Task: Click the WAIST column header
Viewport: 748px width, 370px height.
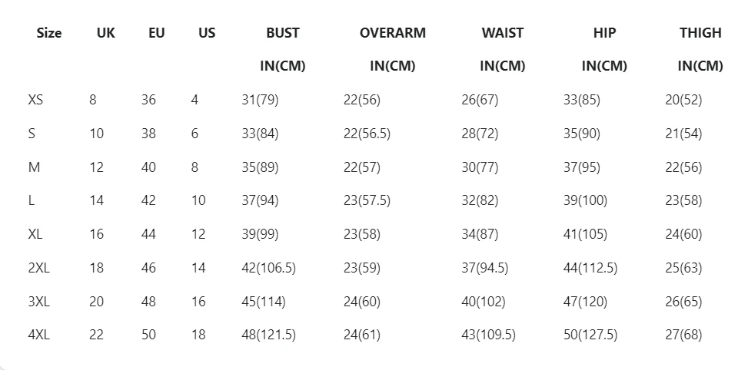Action: [x=502, y=33]
